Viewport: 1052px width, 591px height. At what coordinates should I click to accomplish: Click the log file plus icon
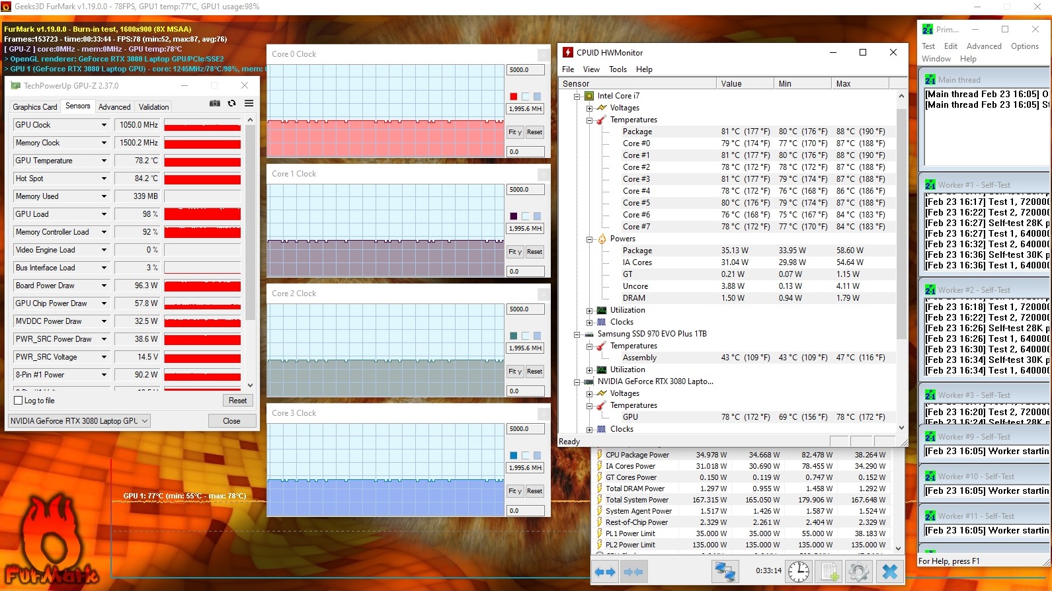(x=829, y=572)
